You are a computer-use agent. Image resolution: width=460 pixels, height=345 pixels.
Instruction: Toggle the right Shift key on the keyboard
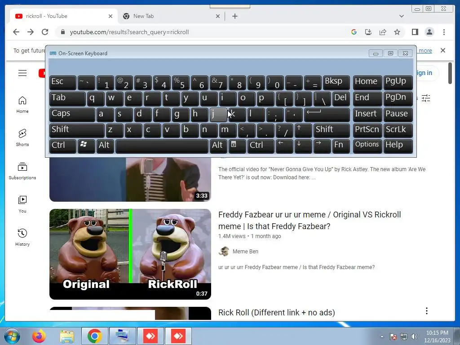click(x=332, y=130)
